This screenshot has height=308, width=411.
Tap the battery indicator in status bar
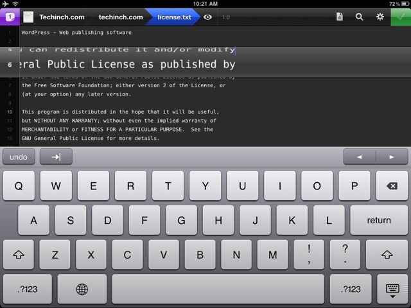405,4
